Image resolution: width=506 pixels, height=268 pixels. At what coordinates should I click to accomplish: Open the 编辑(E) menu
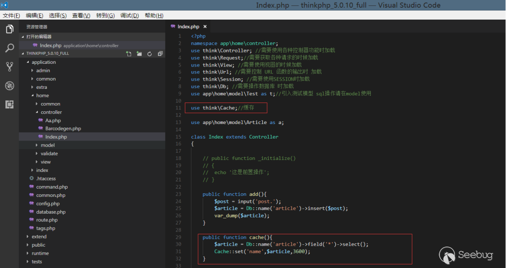tap(35, 15)
